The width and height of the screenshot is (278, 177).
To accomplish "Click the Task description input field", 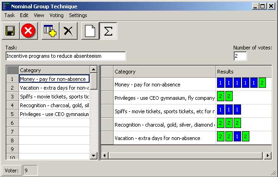I will pos(66,56).
